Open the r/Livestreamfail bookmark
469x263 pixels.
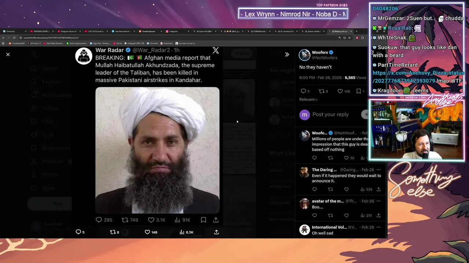click(x=17, y=43)
